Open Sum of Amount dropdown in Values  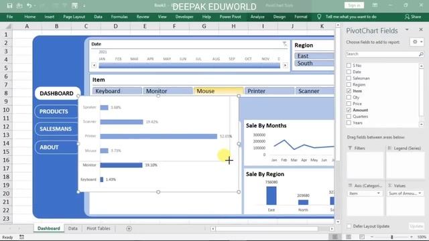pos(420,193)
